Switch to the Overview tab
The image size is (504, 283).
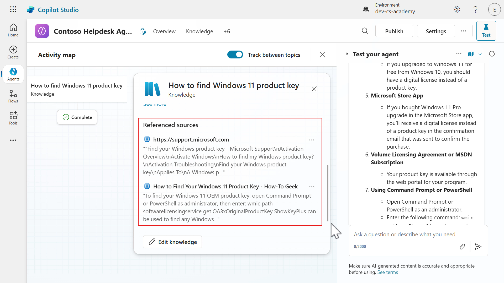(164, 31)
